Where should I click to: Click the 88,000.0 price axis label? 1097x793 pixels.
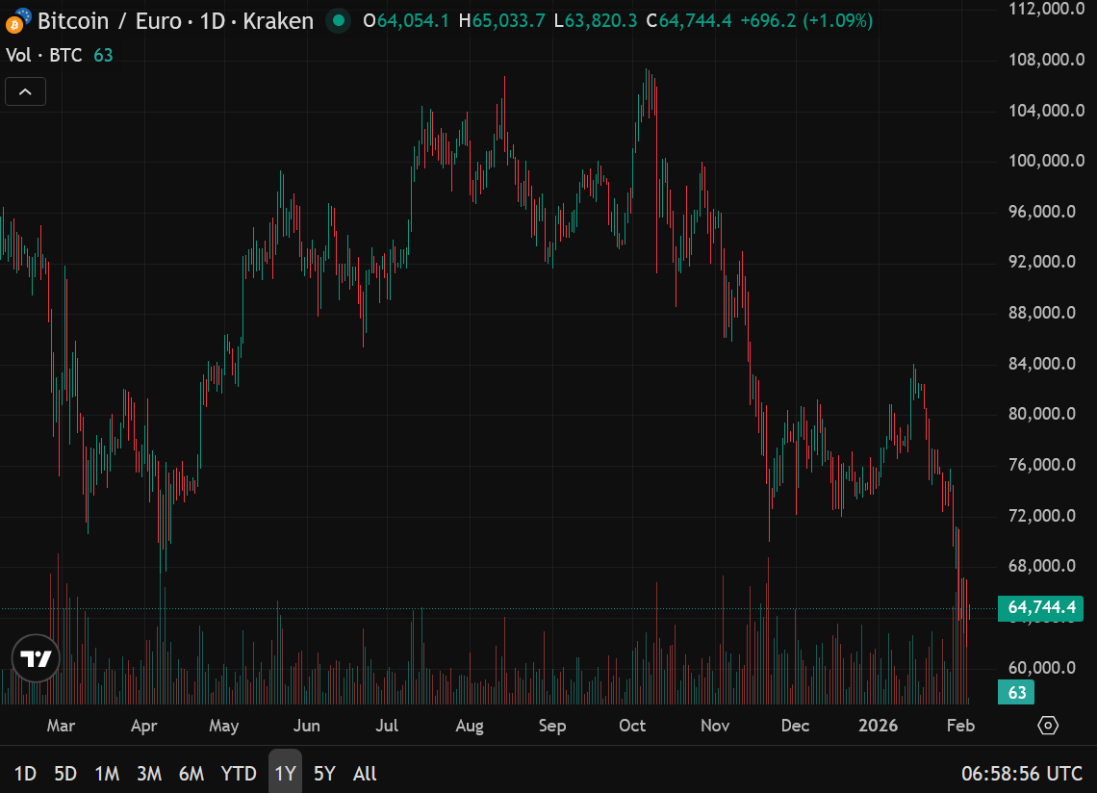[1042, 313]
